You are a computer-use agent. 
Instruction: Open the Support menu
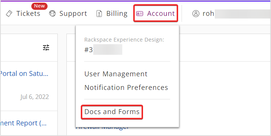pyautogui.click(x=73, y=14)
